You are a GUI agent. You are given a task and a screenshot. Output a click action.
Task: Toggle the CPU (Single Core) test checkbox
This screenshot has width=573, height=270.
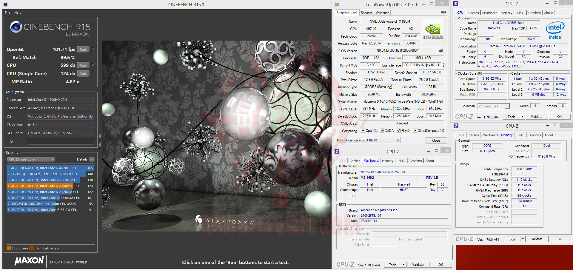[x=93, y=73]
